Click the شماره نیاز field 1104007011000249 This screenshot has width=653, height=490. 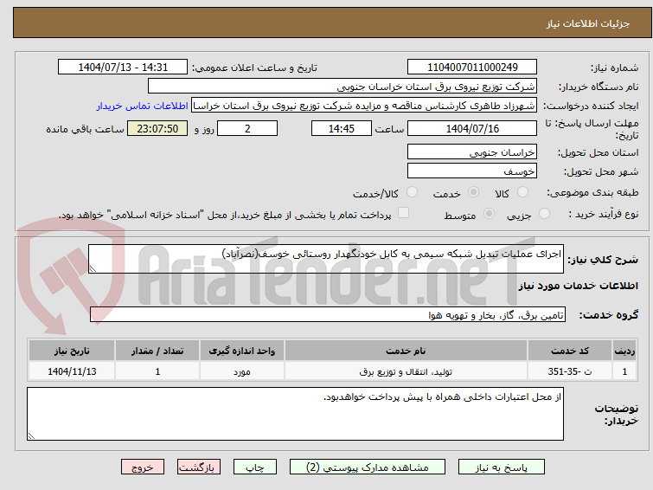(472, 68)
